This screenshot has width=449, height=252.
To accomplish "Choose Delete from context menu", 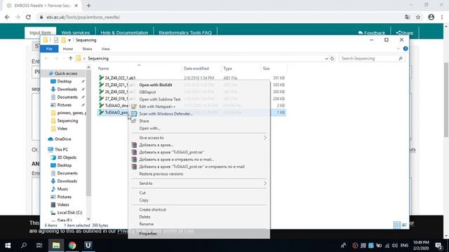I will click(145, 217).
